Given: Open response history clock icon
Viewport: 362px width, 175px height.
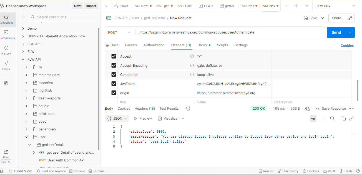Looking at the screenshot, I should (188, 109).
